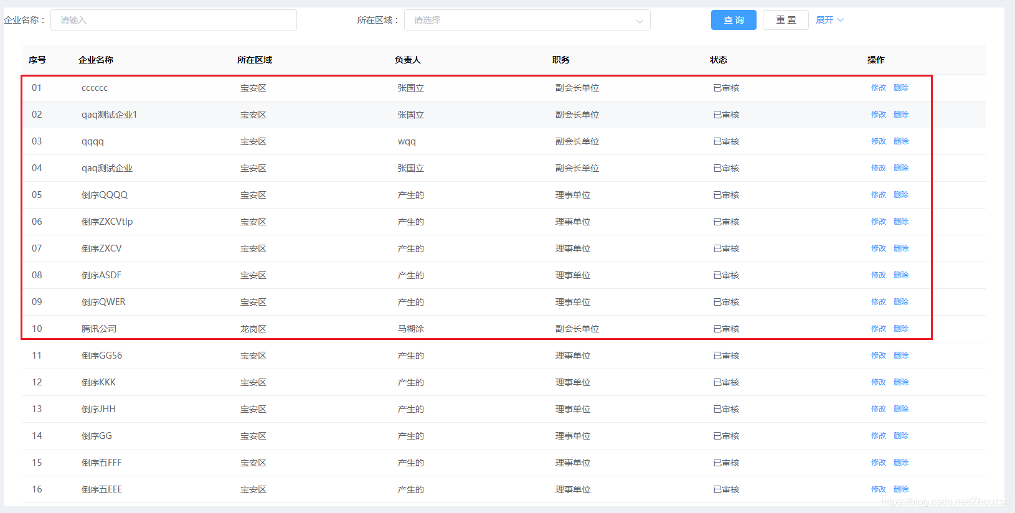Click 删除 for 倒序QQQQ row
This screenshot has width=1015, height=513.
901,195
